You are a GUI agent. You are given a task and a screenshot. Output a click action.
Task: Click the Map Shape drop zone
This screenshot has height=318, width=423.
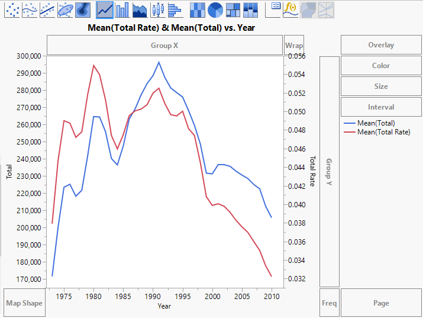(x=24, y=303)
